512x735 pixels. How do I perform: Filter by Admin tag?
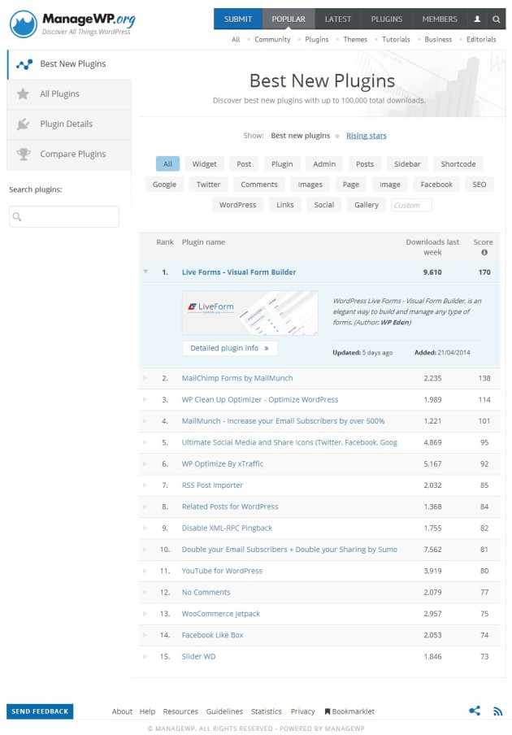point(324,164)
